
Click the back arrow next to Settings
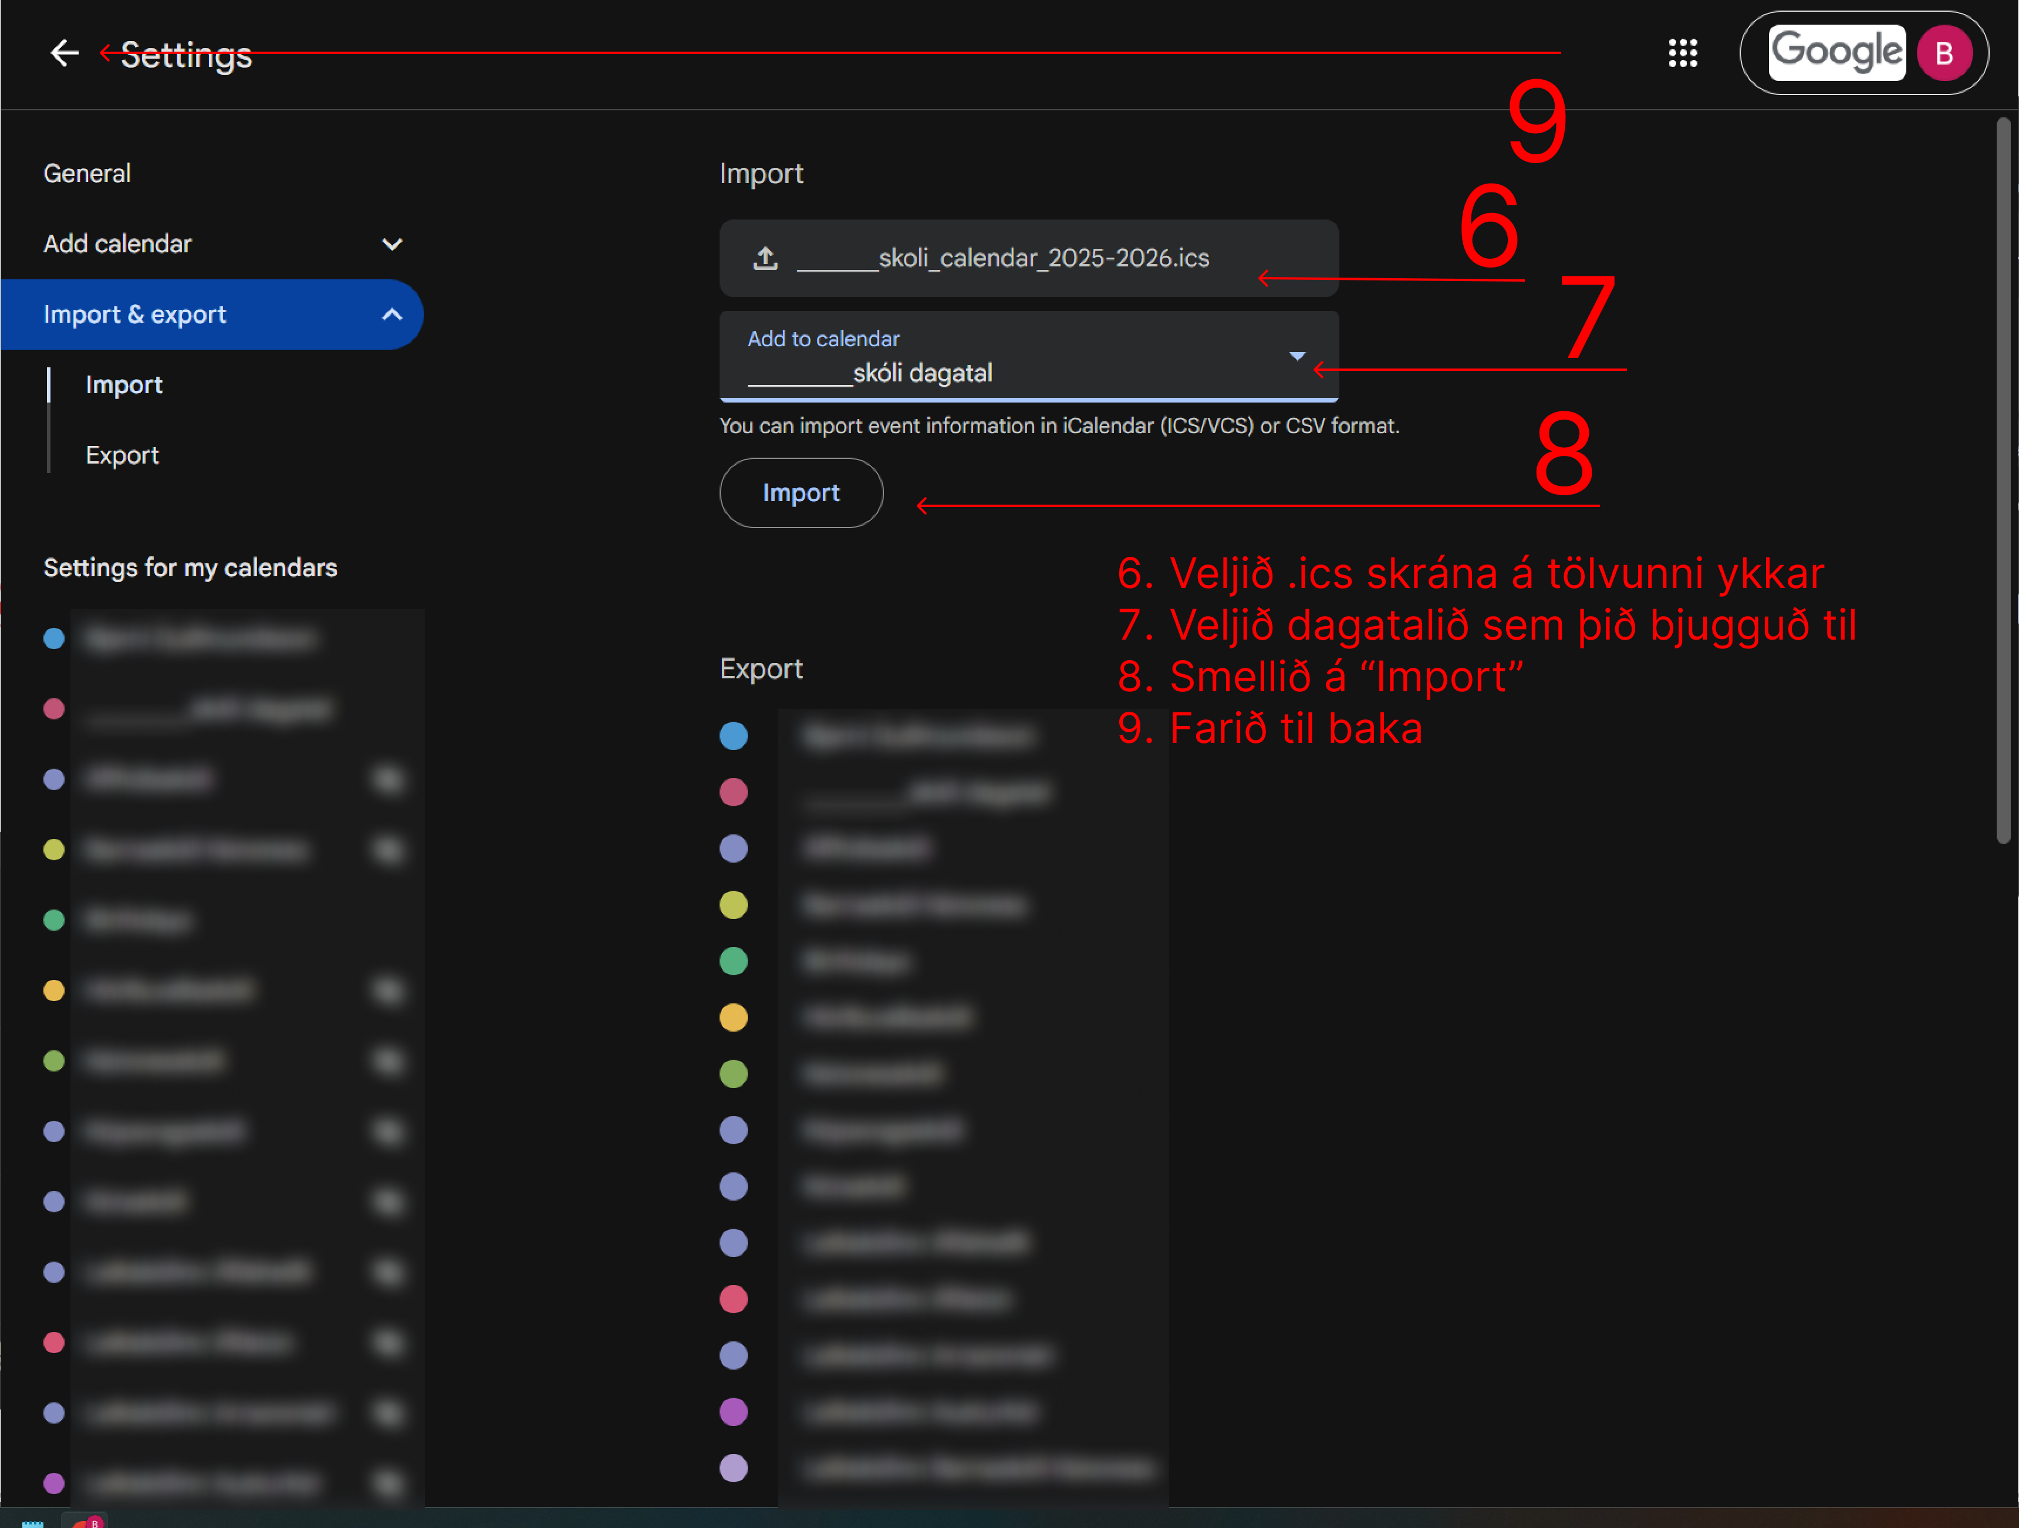[x=64, y=53]
